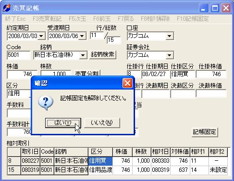Click the 売買分割 button
The width and height of the screenshot is (234, 181).
point(87,73)
